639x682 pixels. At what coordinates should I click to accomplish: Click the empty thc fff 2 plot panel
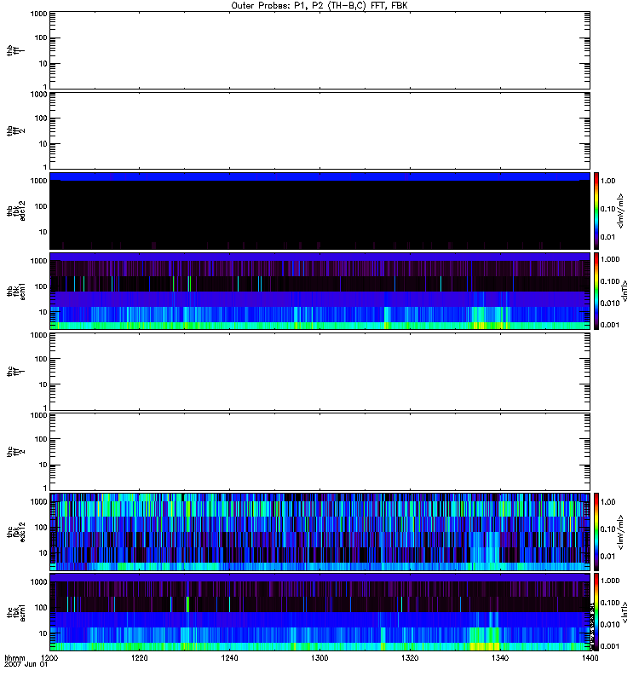pos(319,452)
